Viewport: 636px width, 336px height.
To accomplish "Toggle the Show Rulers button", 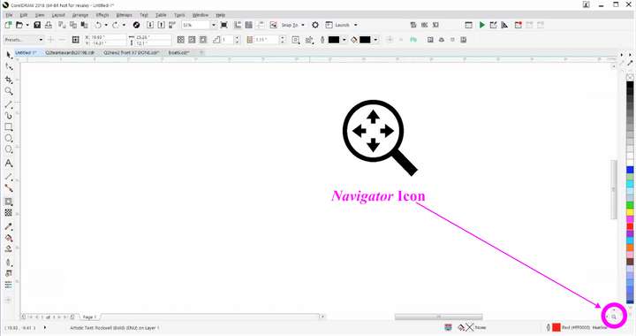I will click(238, 25).
